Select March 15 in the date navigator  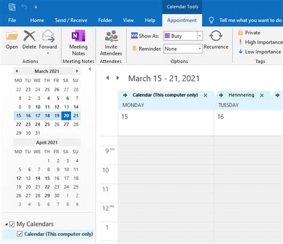click(x=19, y=116)
